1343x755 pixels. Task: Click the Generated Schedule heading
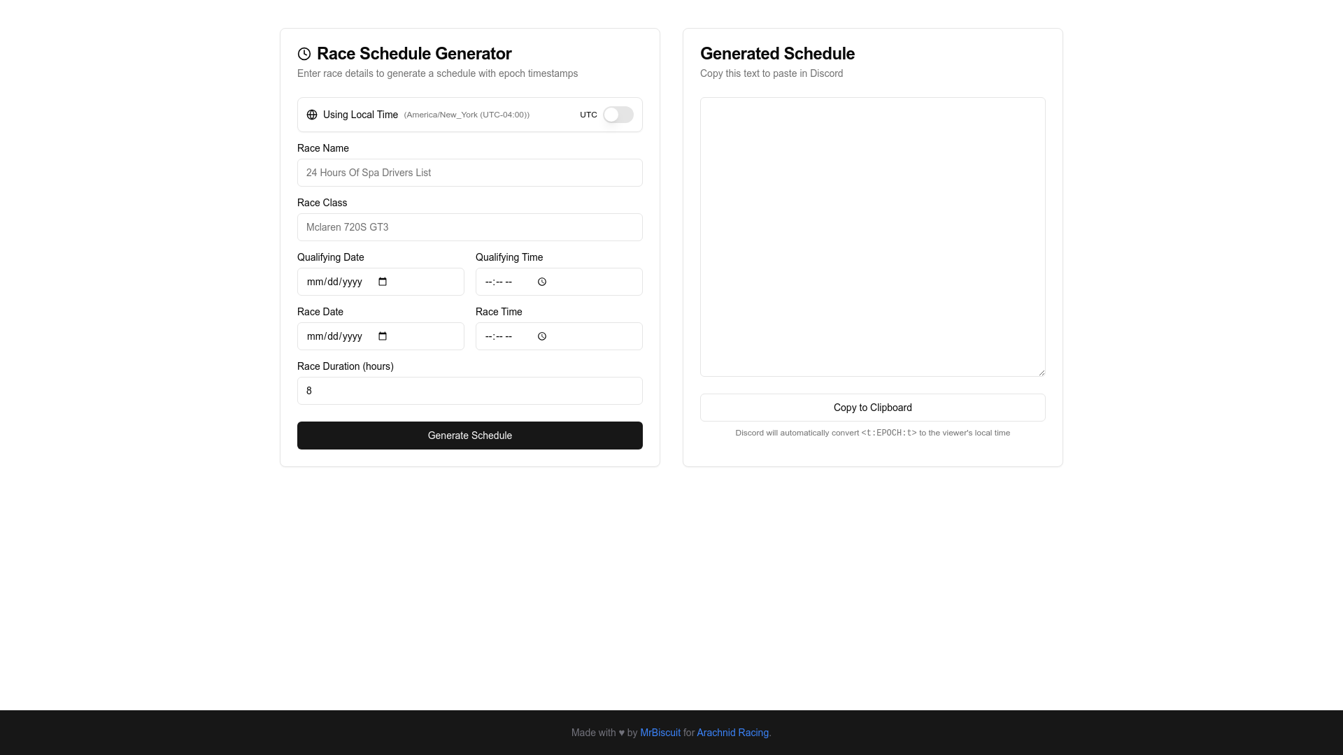tap(777, 54)
